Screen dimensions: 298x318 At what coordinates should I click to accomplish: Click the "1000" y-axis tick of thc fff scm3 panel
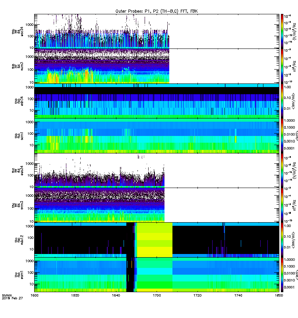point(29,196)
